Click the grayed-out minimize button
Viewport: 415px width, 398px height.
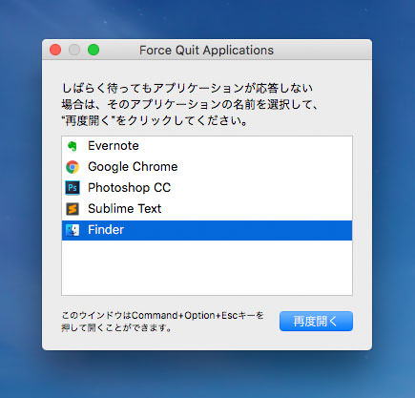(x=74, y=50)
